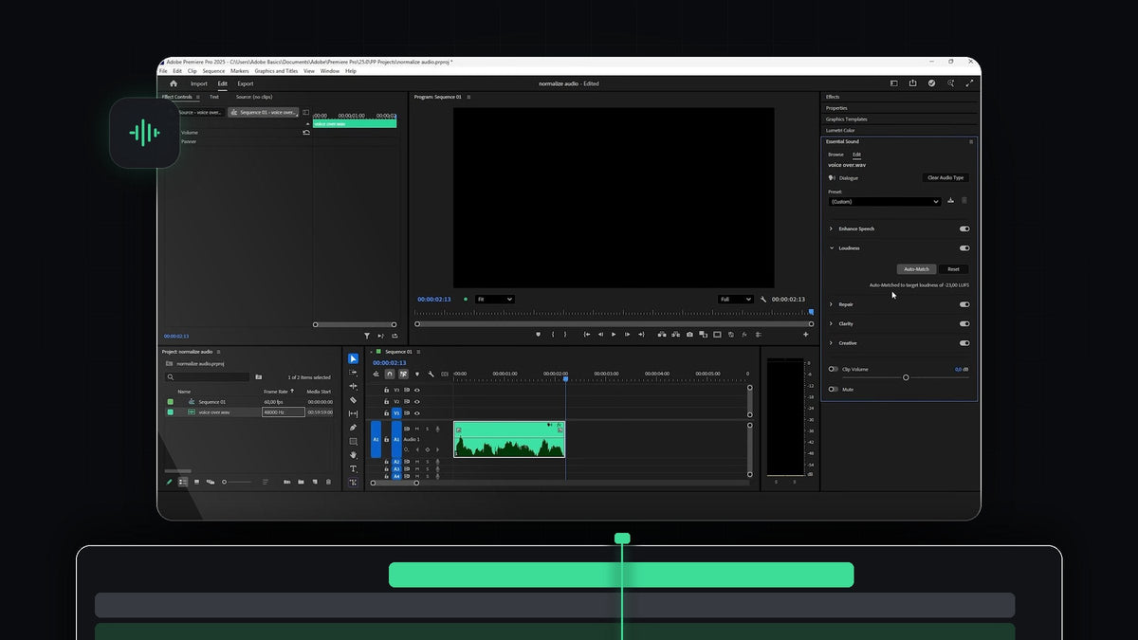Expand the Enhance Speech section
The width and height of the screenshot is (1138, 640).
coord(832,229)
